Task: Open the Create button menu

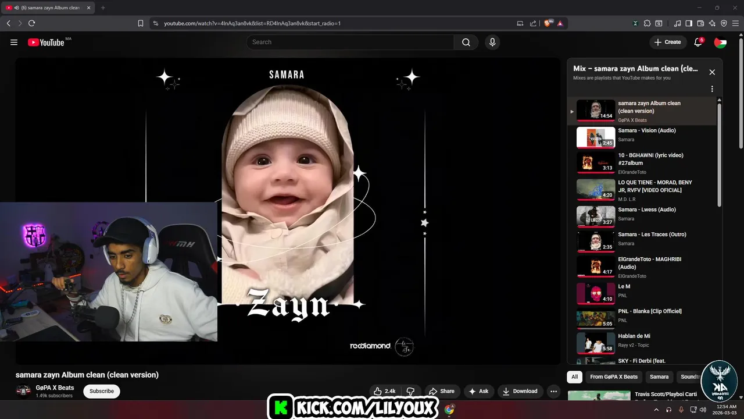Action: coord(667,42)
